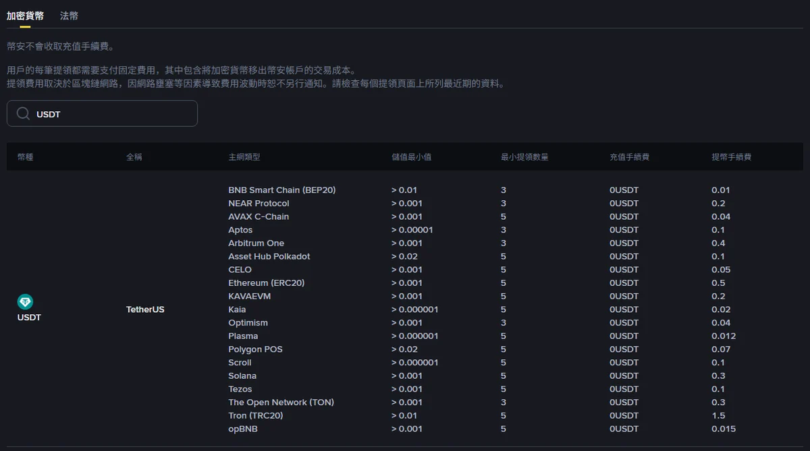Click CELO withdrawal fee 0.05
810x451 pixels.
click(x=721, y=270)
